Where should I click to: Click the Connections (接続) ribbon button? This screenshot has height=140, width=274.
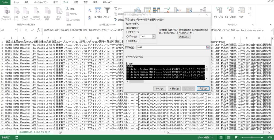70,9
